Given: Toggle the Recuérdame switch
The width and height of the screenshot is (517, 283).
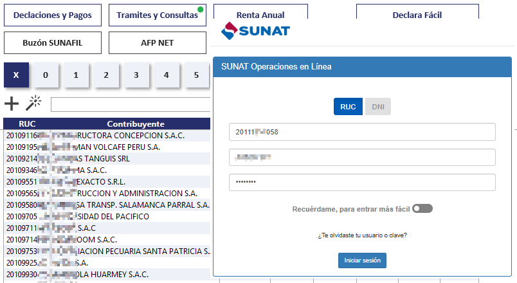Looking at the screenshot, I should point(422,209).
